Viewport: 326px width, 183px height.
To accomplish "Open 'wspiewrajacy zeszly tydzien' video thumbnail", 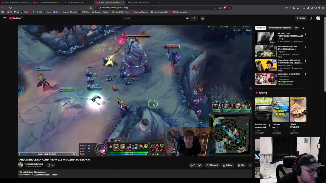I will [266, 79].
